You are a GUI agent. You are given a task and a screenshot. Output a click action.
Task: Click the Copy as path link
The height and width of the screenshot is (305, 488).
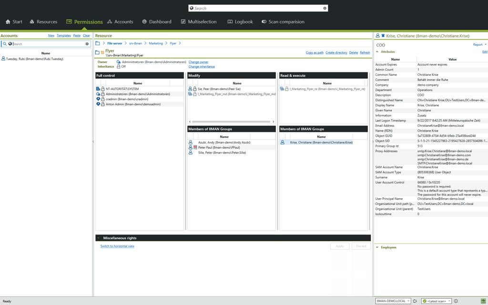pyautogui.click(x=315, y=52)
